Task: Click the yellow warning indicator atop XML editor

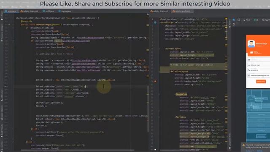Action: point(226,19)
